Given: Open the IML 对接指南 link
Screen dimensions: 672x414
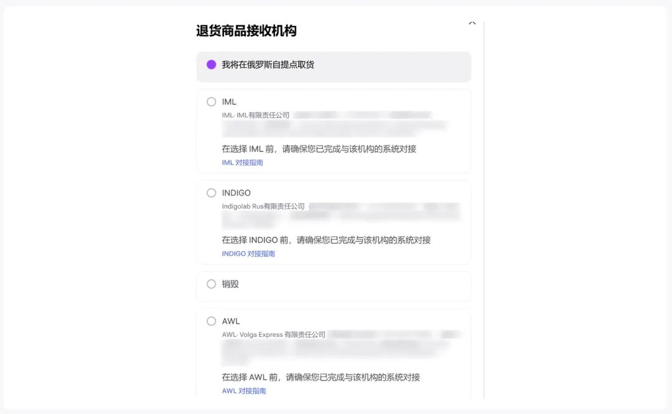Looking at the screenshot, I should pyautogui.click(x=243, y=163).
